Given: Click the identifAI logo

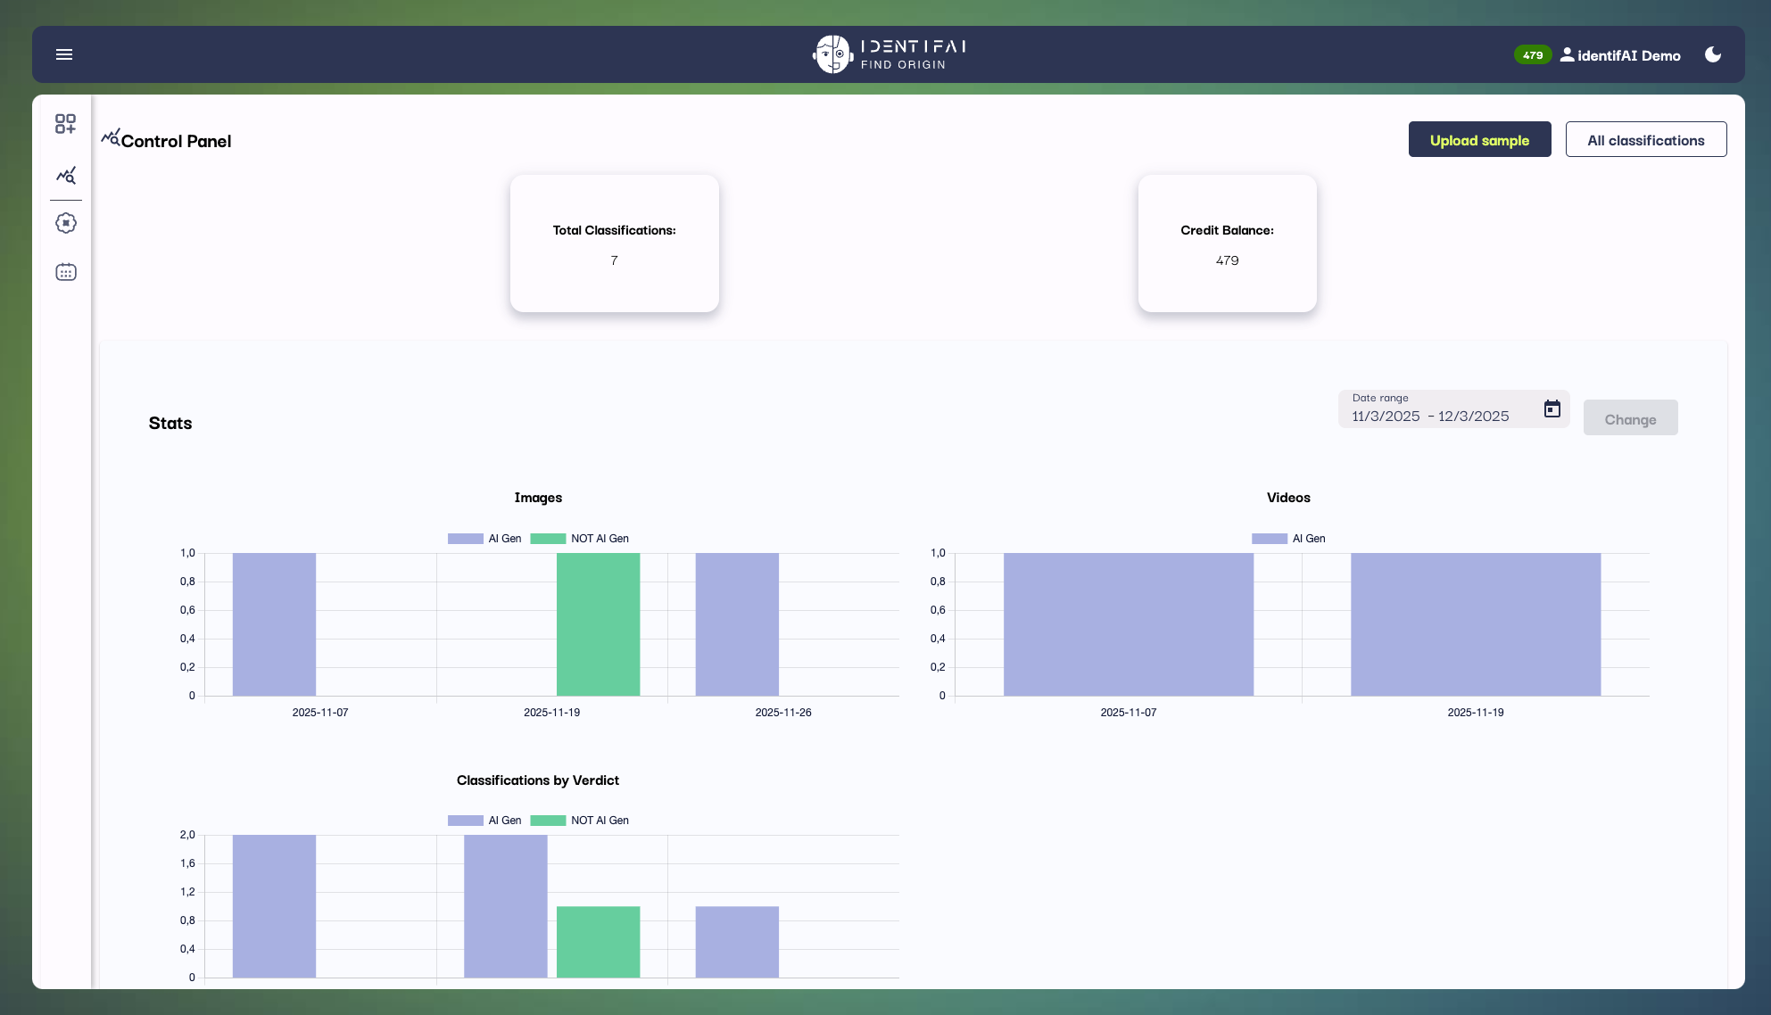Looking at the screenshot, I should [x=890, y=54].
